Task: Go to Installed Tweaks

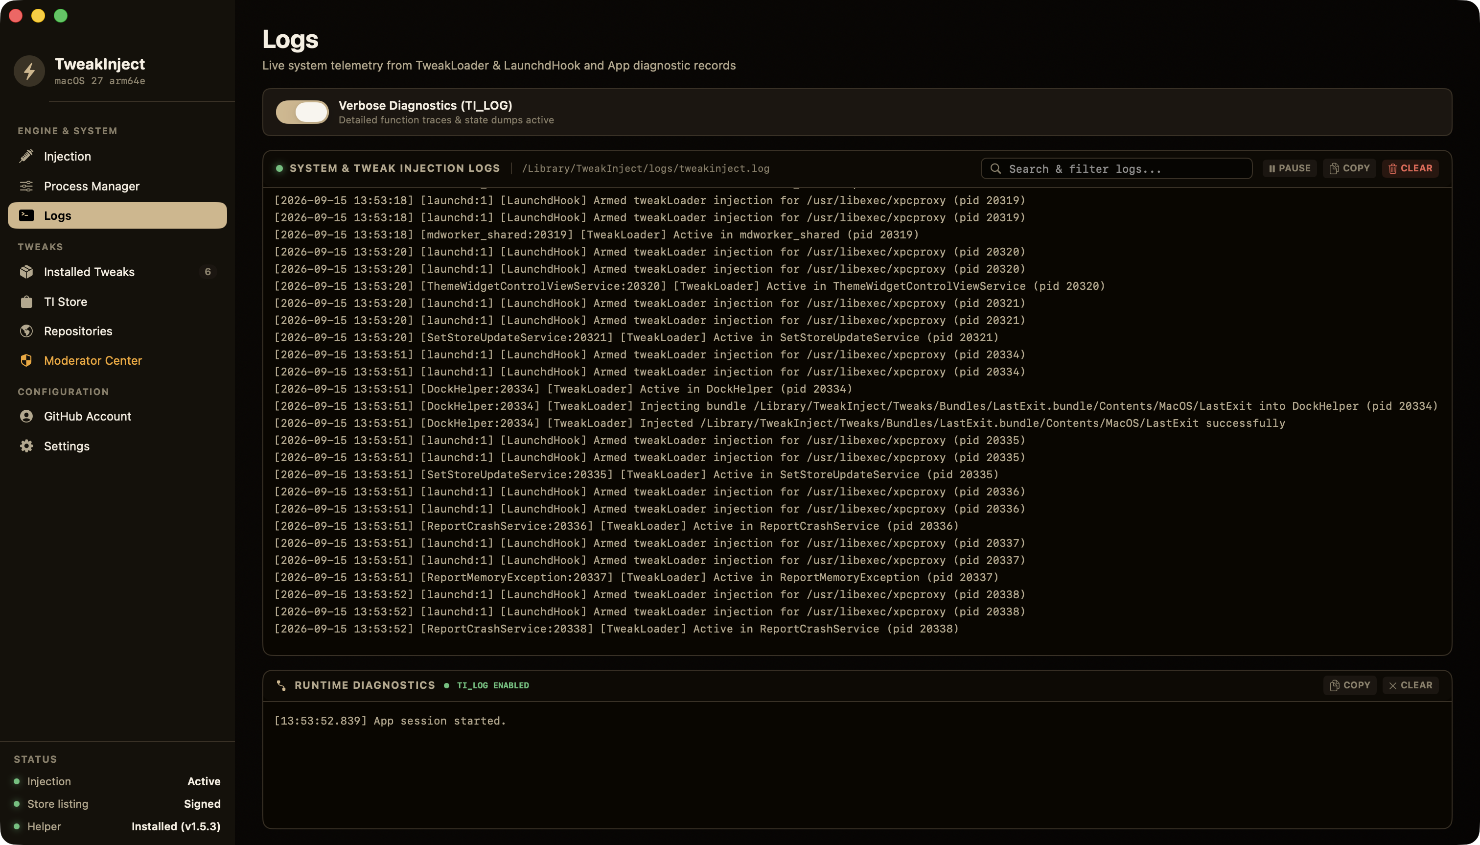Action: (117, 272)
